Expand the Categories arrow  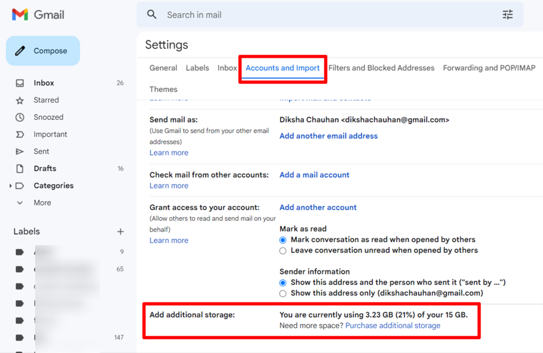(10, 186)
